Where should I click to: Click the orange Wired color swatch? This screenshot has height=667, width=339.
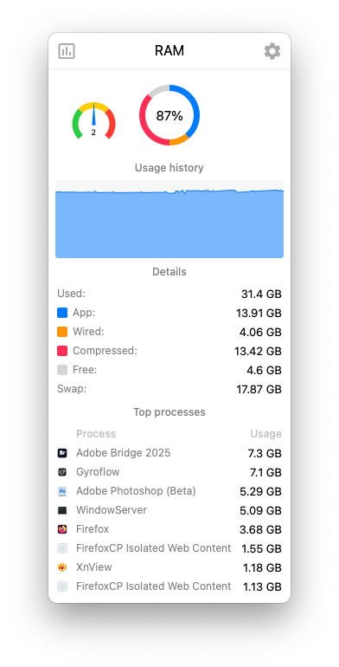[62, 332]
